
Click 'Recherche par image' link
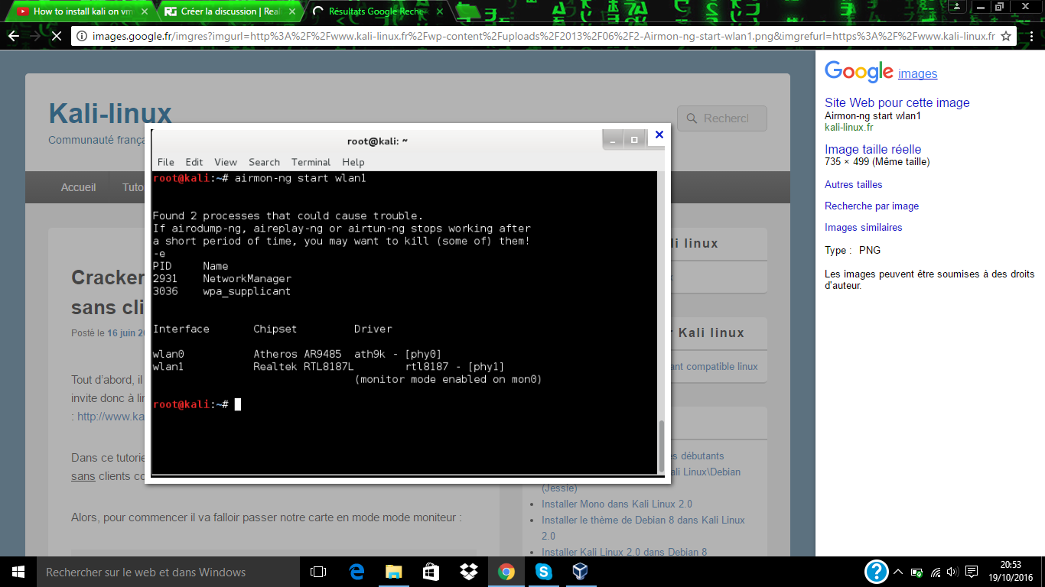click(871, 206)
